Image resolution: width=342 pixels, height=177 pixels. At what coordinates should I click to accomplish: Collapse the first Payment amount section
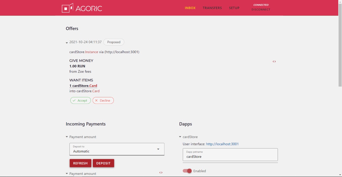coord(67,137)
